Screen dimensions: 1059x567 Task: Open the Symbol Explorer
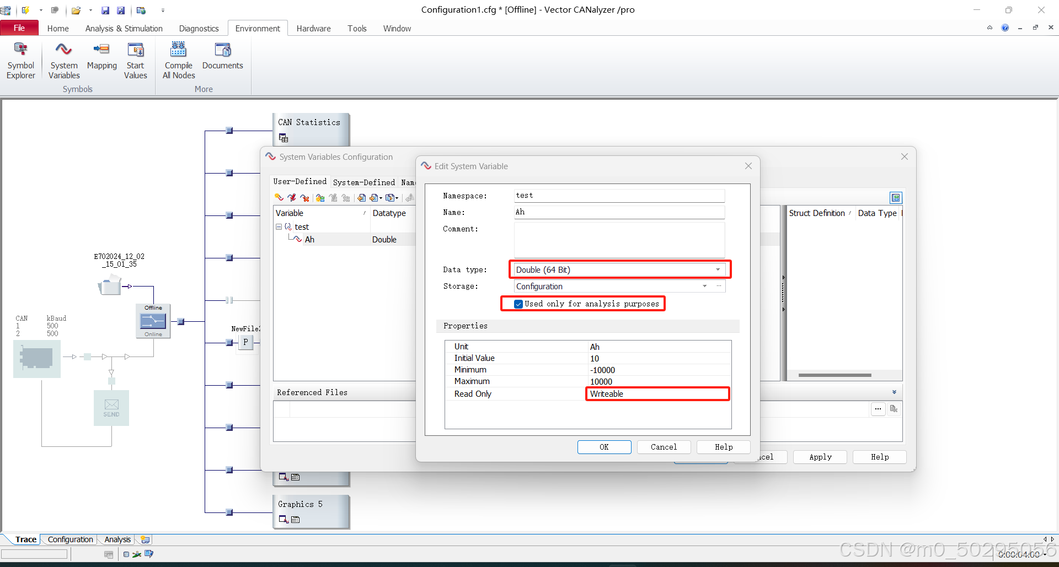[21, 61]
